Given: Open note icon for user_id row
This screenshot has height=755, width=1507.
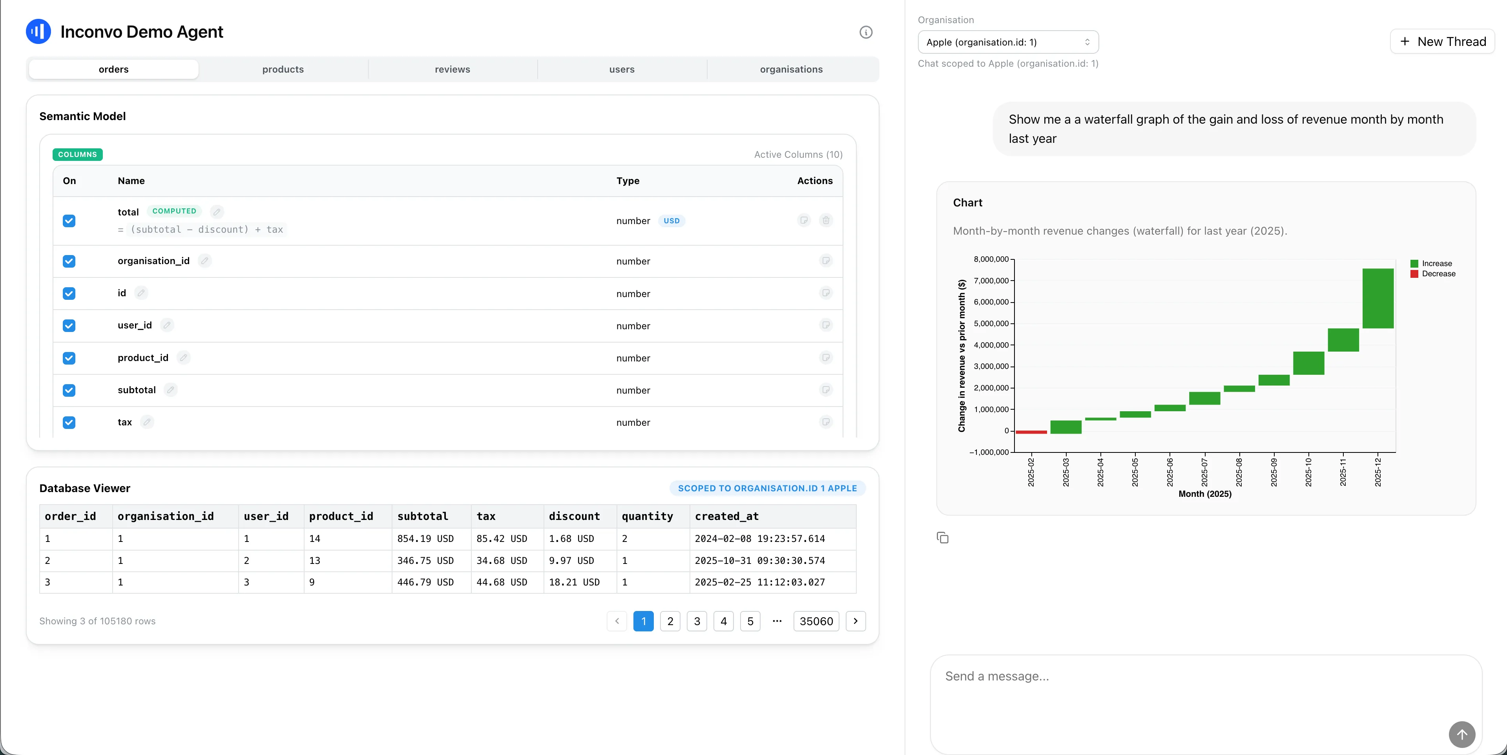Looking at the screenshot, I should point(825,325).
